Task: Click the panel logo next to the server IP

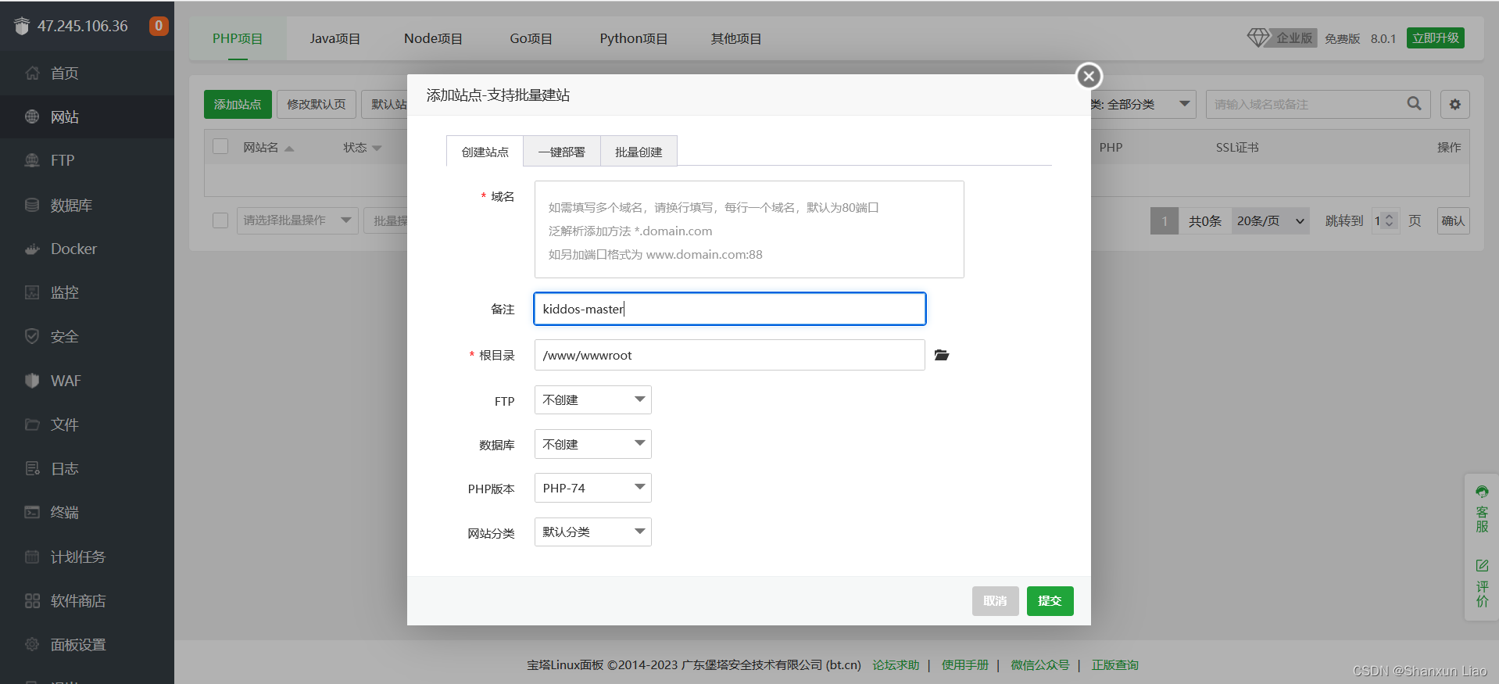Action: coord(22,27)
